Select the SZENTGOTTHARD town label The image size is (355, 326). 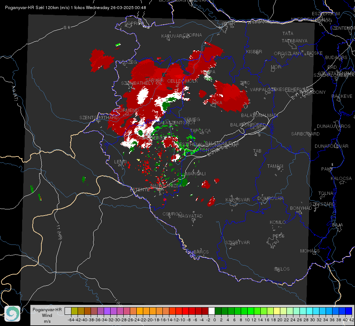99,118
